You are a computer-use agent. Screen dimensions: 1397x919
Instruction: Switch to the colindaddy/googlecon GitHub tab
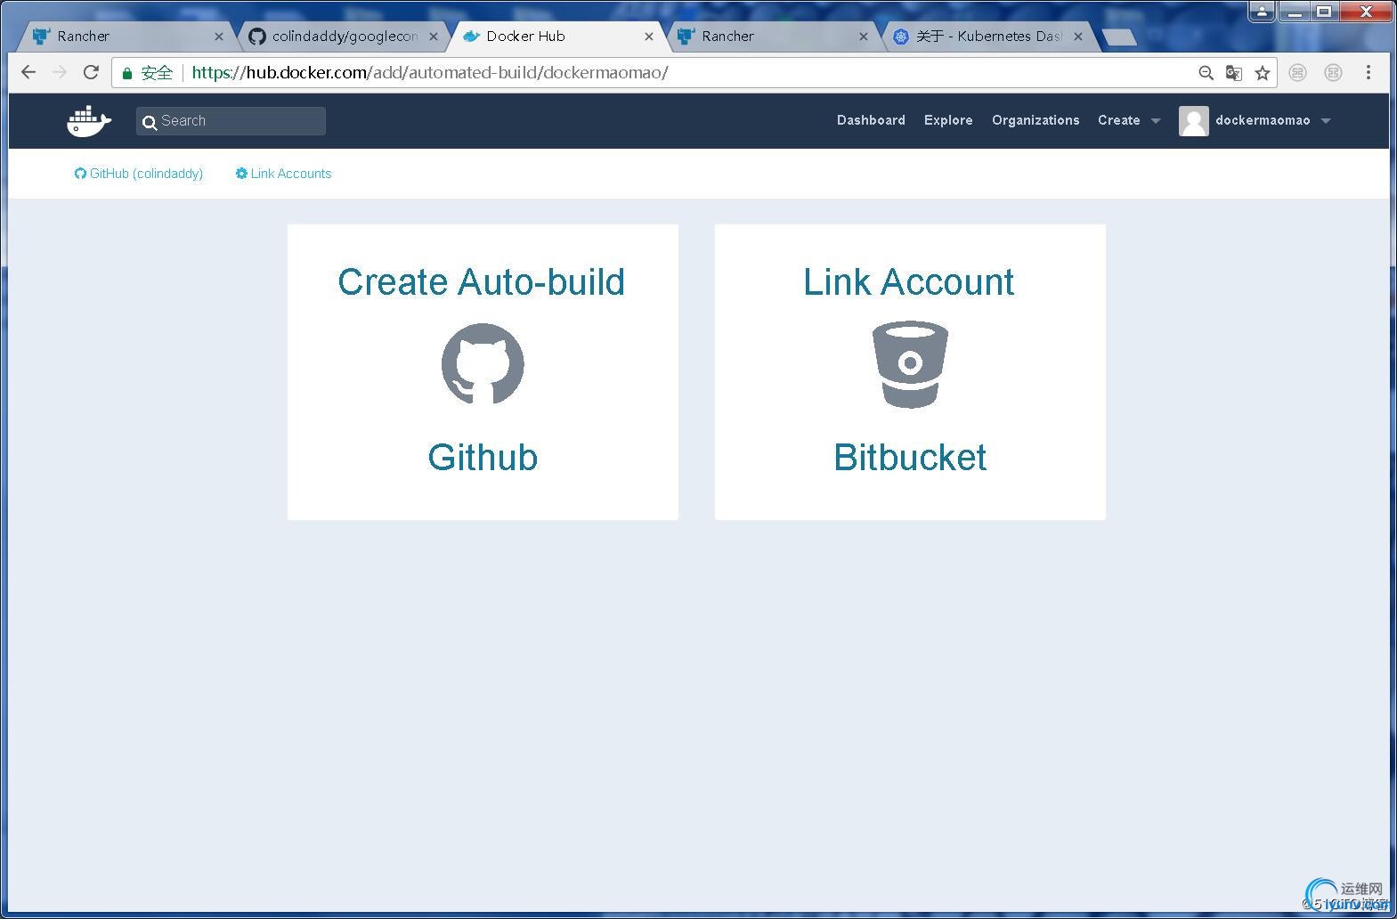[x=343, y=37]
